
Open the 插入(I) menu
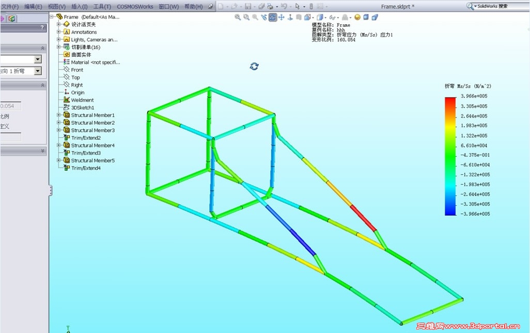click(x=80, y=6)
